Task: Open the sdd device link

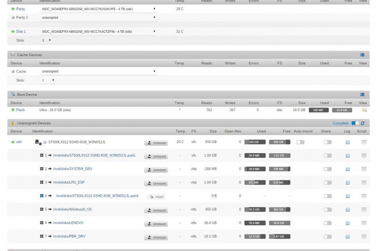Action: click(19, 142)
